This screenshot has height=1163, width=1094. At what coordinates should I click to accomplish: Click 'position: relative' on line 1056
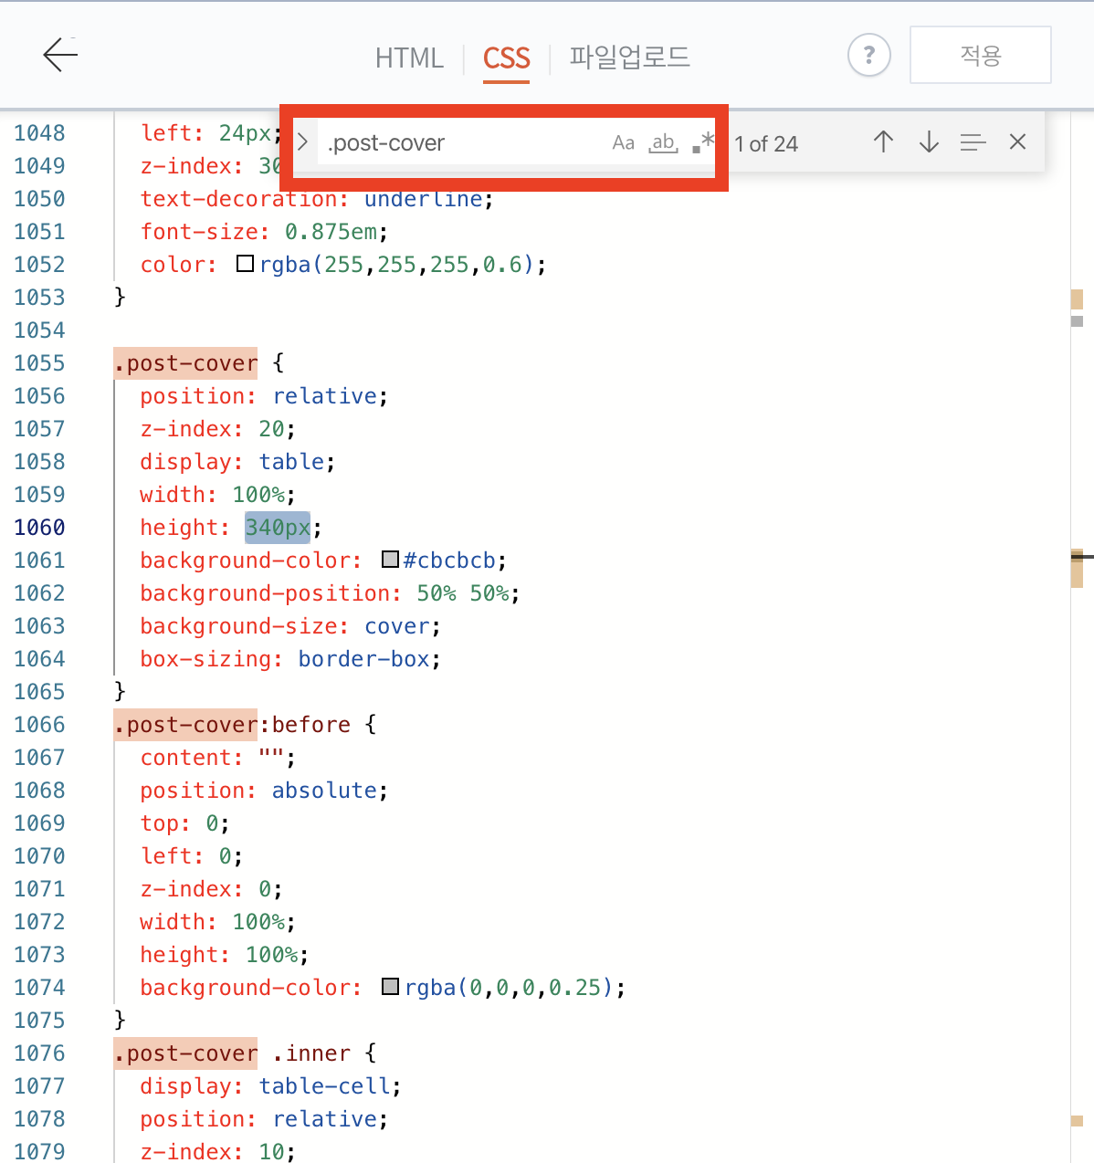click(264, 396)
